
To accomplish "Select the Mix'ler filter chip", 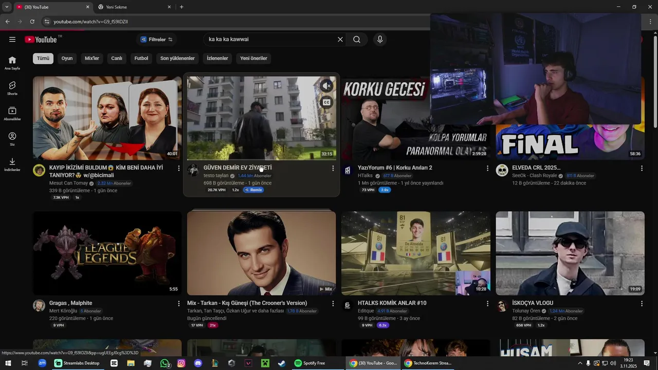I will (x=92, y=58).
